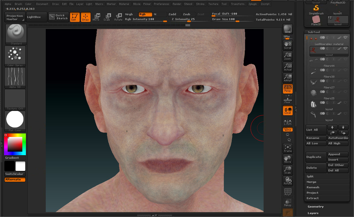Open Quick Sketch mode
354x217 pixels.
click(x=59, y=17)
